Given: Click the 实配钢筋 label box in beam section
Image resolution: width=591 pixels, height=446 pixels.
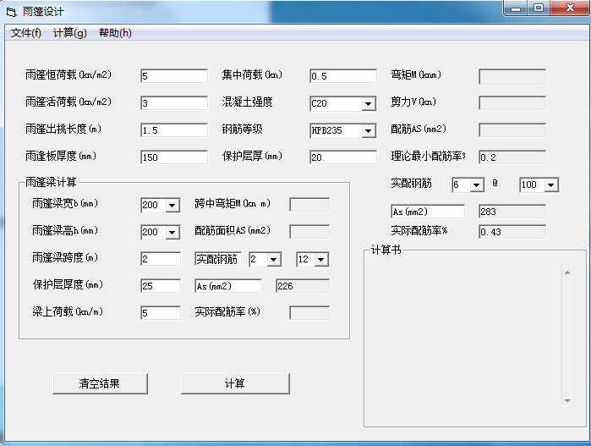Looking at the screenshot, I should pyautogui.click(x=218, y=259).
